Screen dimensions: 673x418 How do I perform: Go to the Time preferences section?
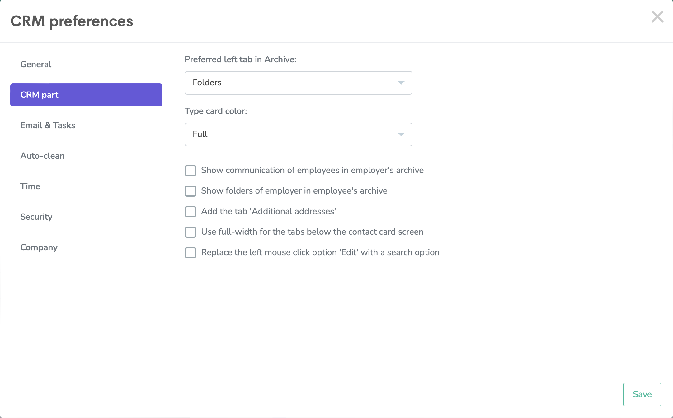(x=30, y=186)
